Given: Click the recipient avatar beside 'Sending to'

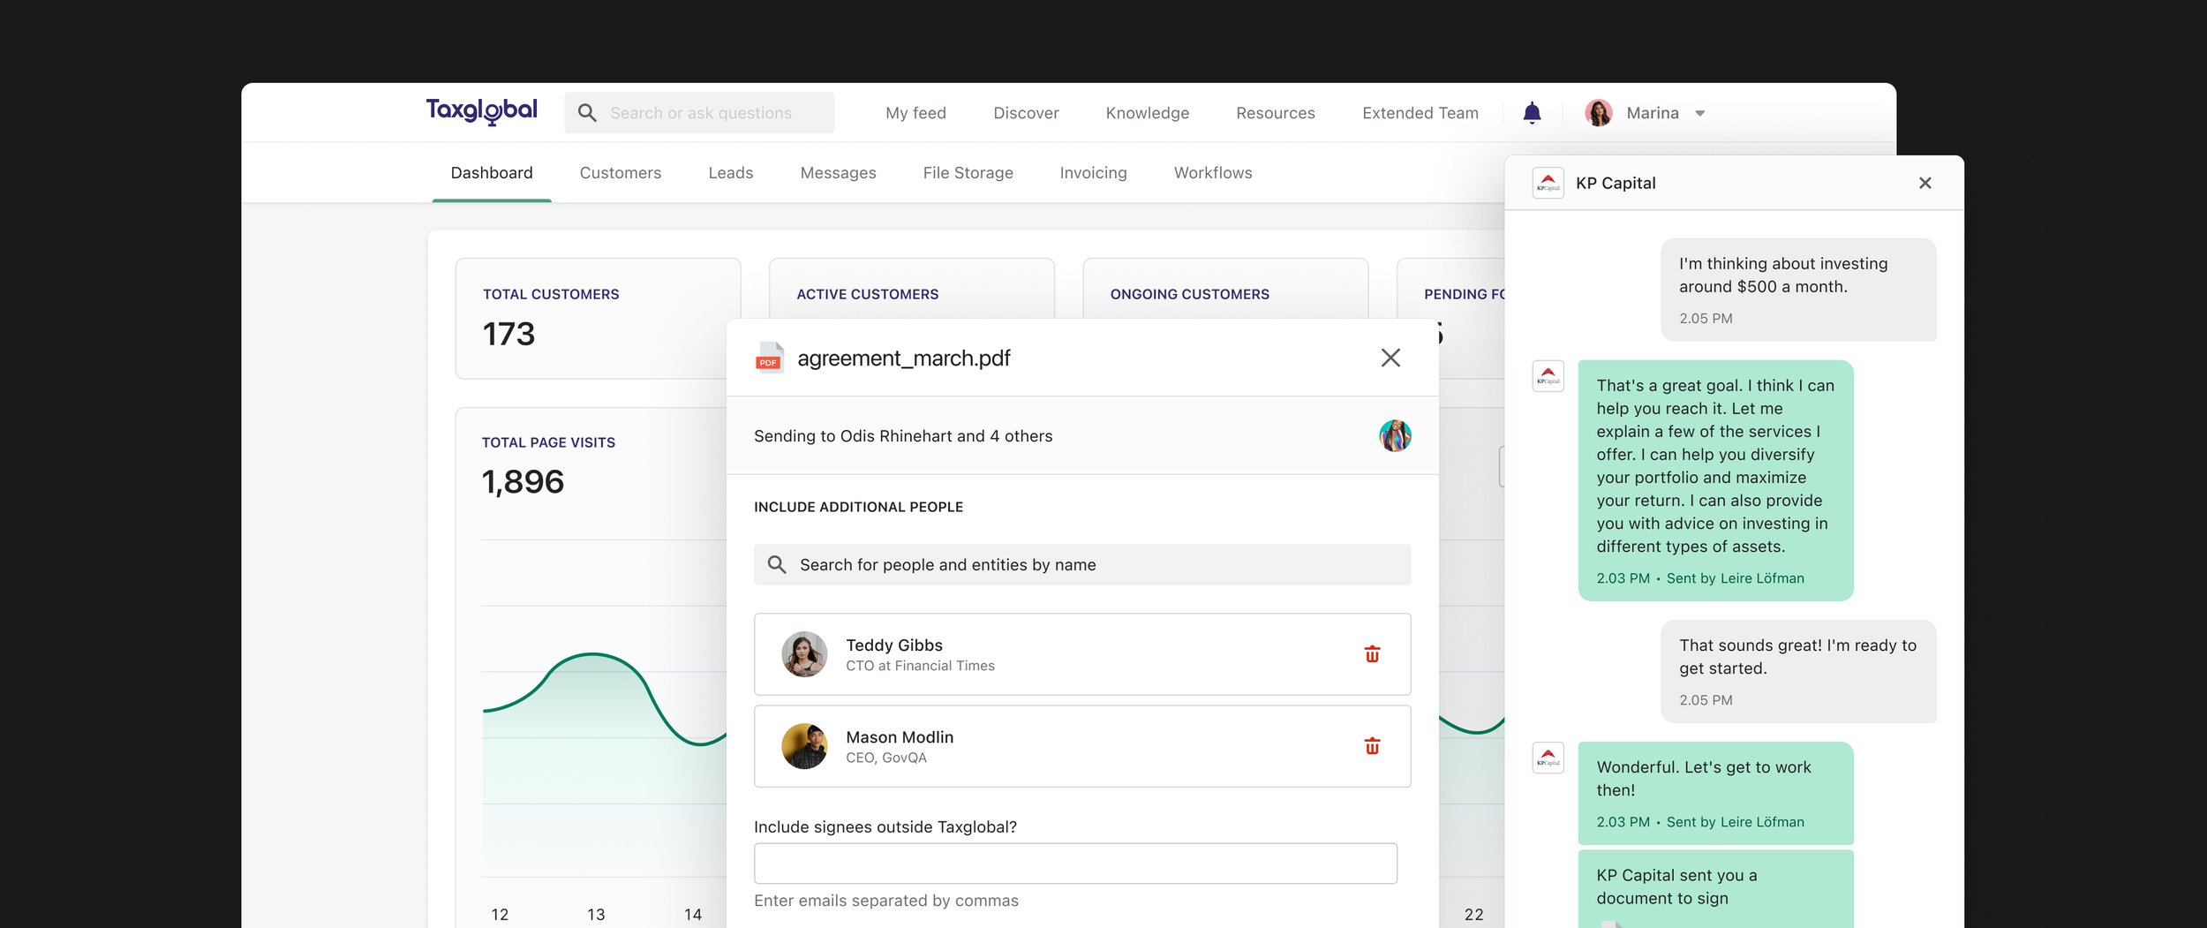Looking at the screenshot, I should pyautogui.click(x=1395, y=435).
